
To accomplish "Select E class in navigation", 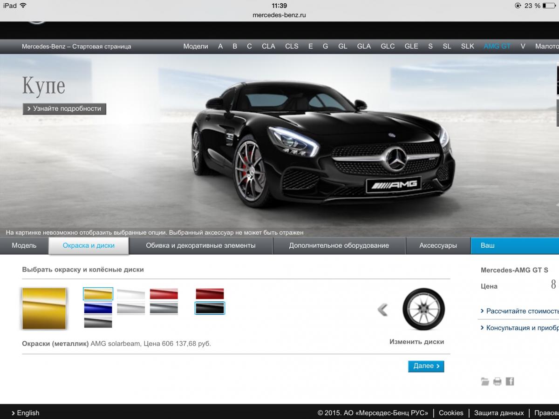I will (311, 46).
